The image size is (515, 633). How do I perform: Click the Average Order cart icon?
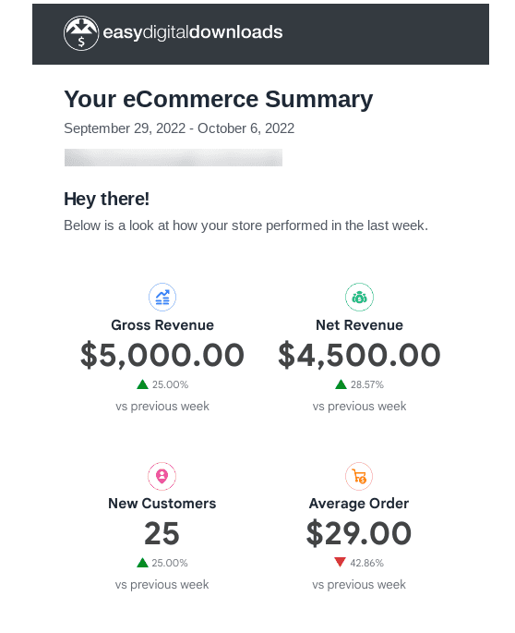click(x=359, y=476)
